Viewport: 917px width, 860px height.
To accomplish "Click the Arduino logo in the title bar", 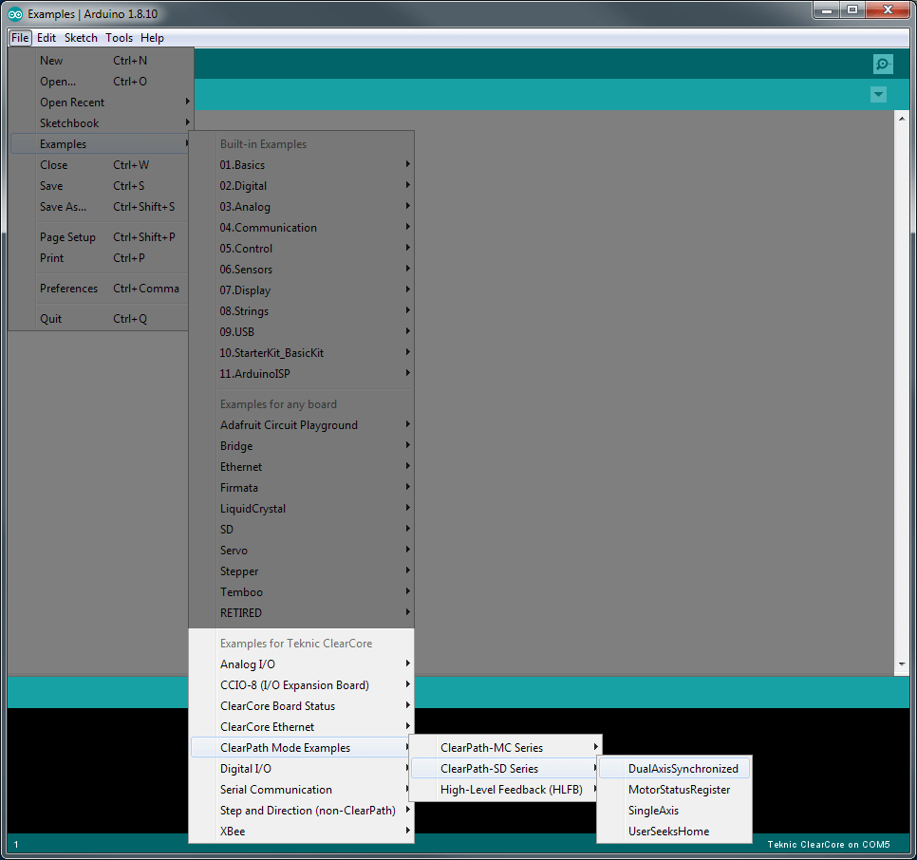I will click(x=13, y=13).
